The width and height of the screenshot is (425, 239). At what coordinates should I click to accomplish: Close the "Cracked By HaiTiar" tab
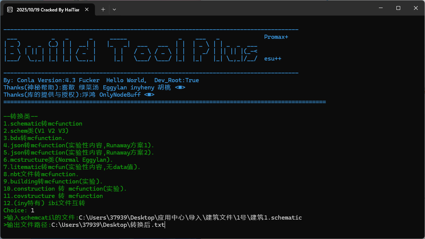(88, 10)
